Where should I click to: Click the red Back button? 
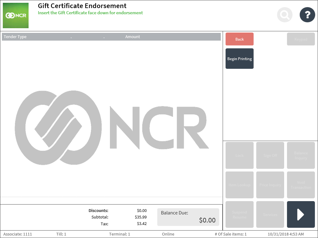point(239,39)
